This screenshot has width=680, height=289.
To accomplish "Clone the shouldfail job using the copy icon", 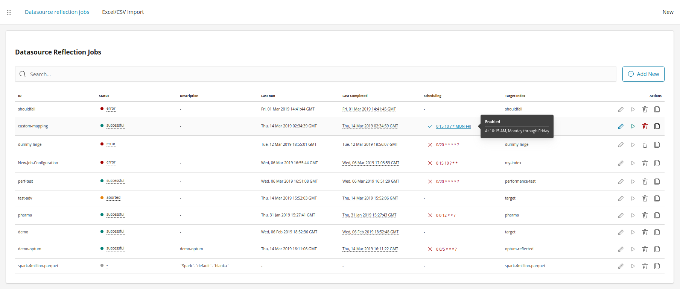I will click(x=657, y=109).
